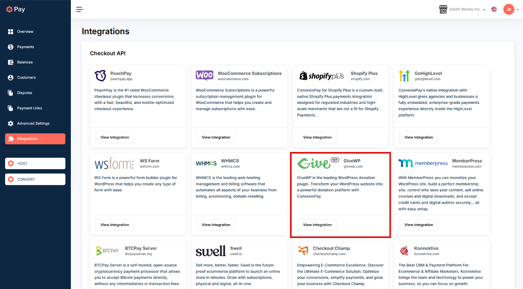Viewport: 523px width, 289px height.
Task: Open the US flag language selector
Action: (494, 9)
